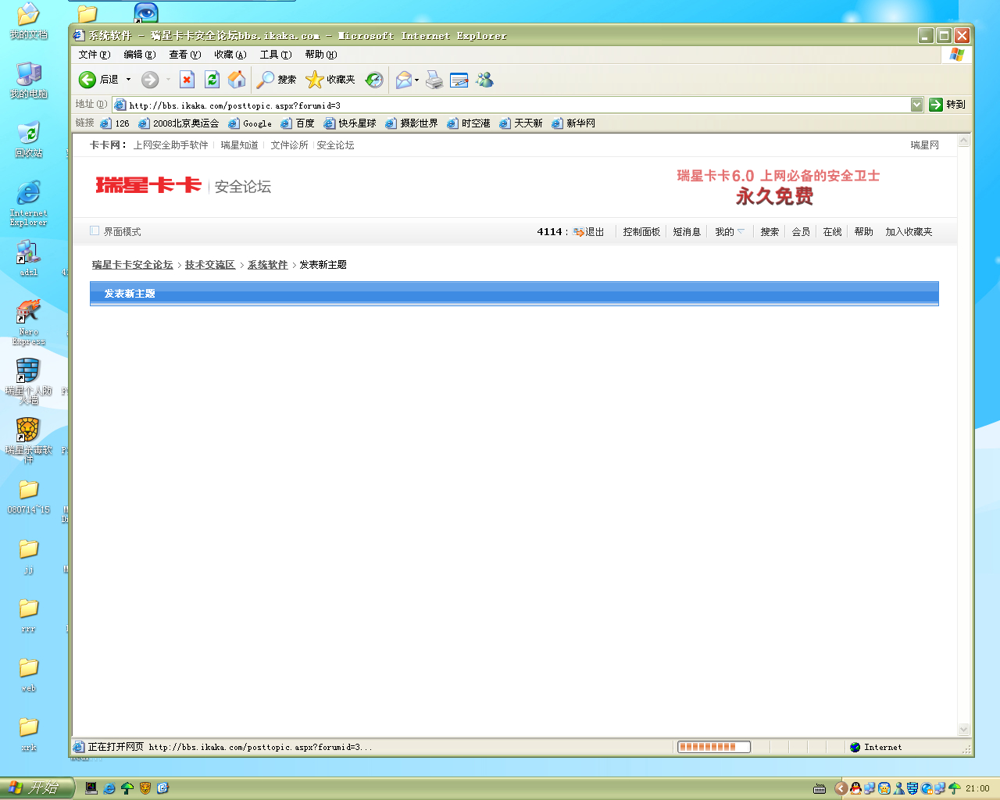
Task: Print the page using the printer icon
Action: click(x=434, y=80)
